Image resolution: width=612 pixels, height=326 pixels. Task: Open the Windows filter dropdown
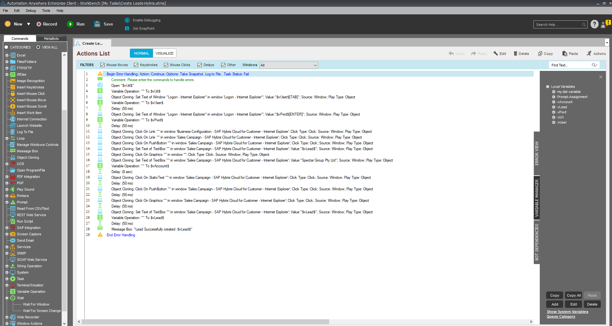coord(289,65)
